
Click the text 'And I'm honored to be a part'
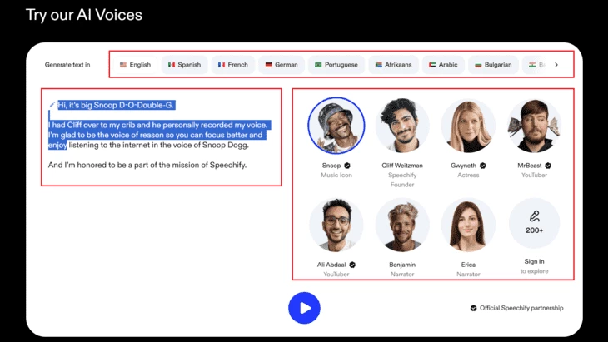pyautogui.click(x=96, y=165)
